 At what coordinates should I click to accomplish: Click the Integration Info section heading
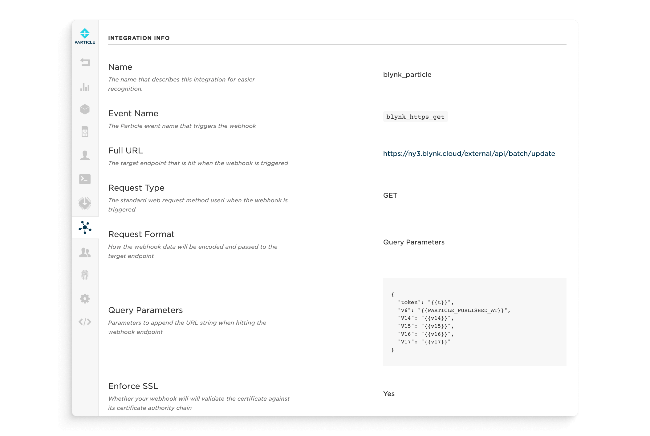[139, 38]
